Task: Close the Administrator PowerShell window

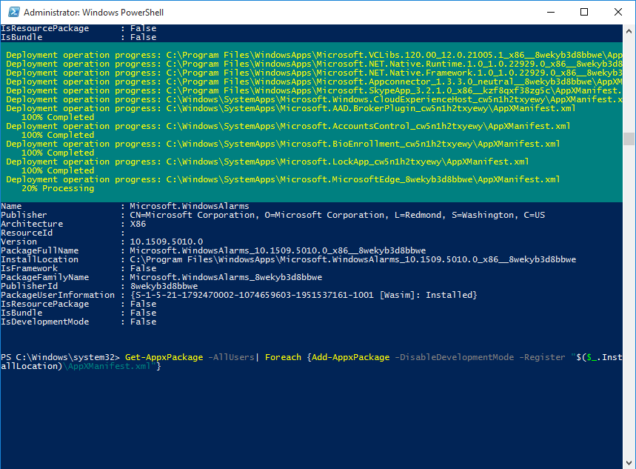Action: (618, 12)
